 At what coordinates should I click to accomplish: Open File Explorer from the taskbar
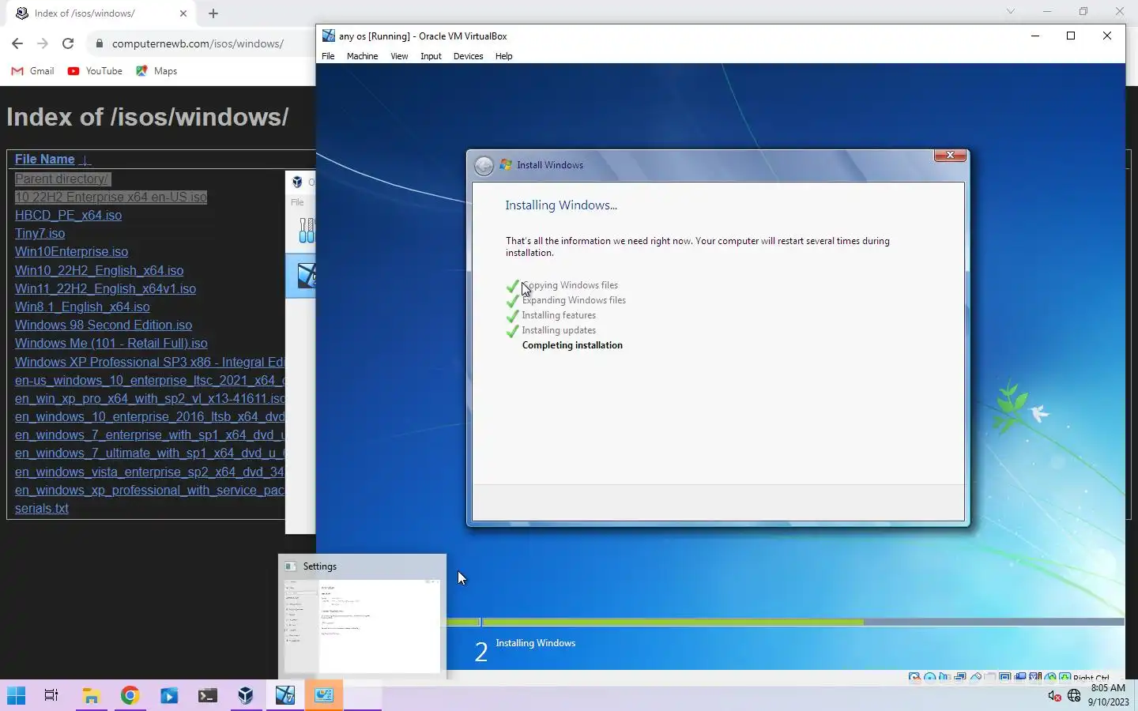92,695
